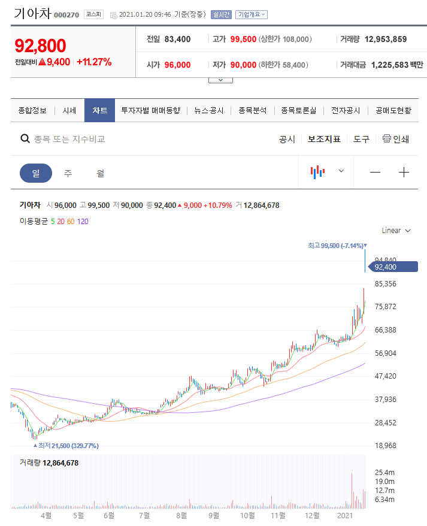Viewport: 427px width, 526px height.
Task: Select the 주 weekly period
Action: (68, 173)
